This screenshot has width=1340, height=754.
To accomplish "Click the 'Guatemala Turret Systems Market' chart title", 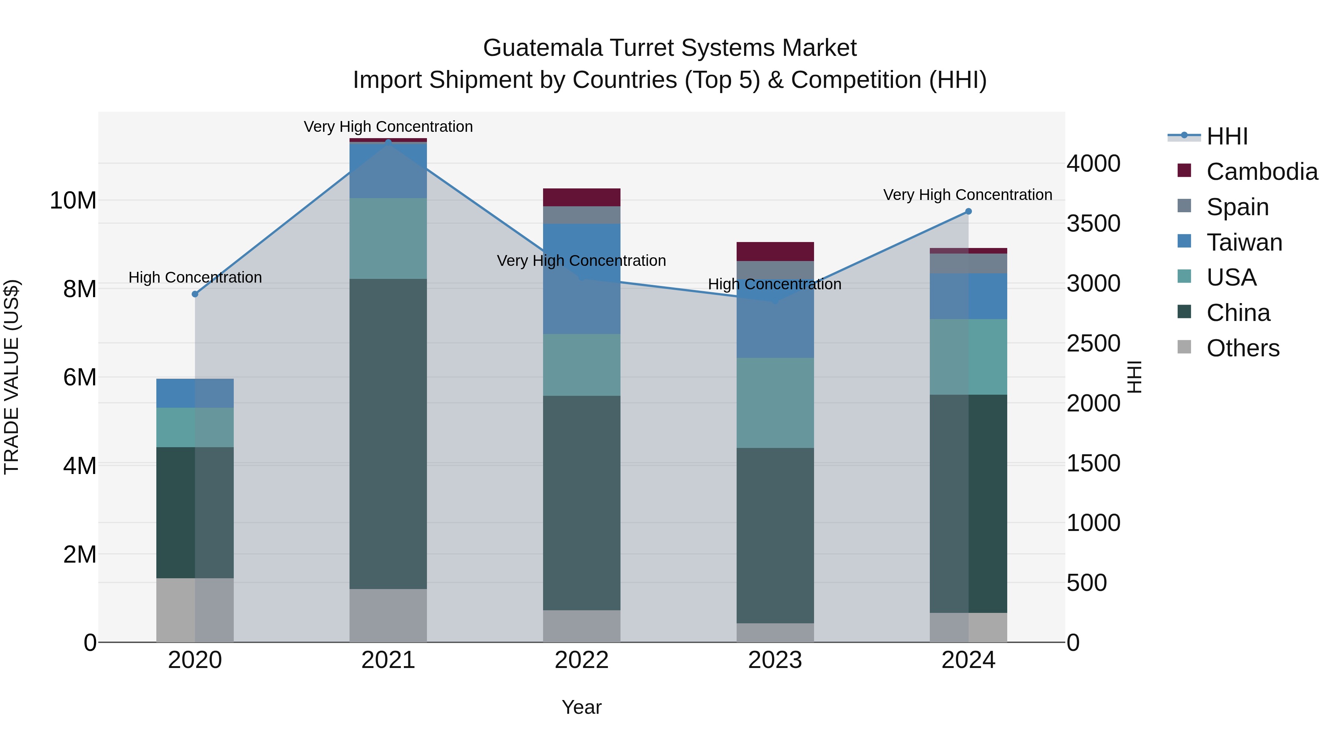I will pos(670,48).
